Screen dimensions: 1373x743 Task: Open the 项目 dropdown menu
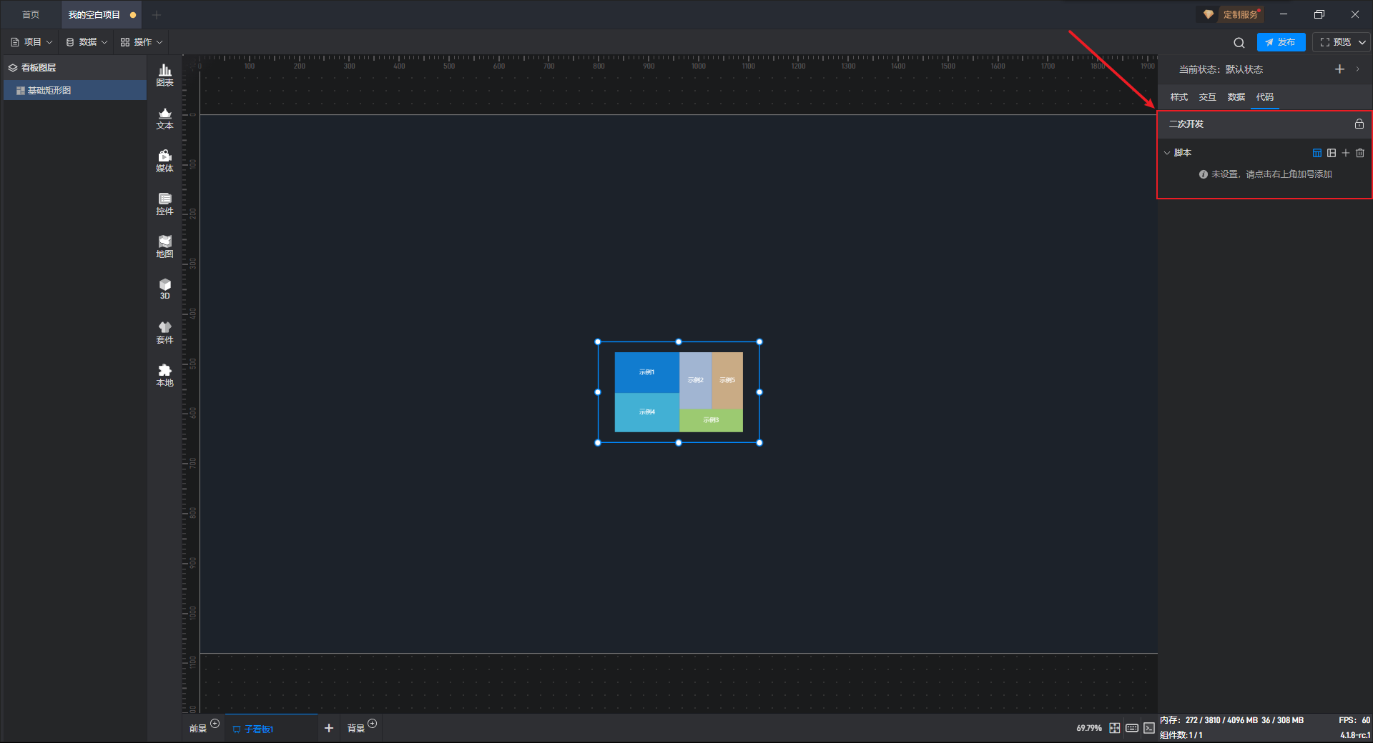(x=31, y=42)
